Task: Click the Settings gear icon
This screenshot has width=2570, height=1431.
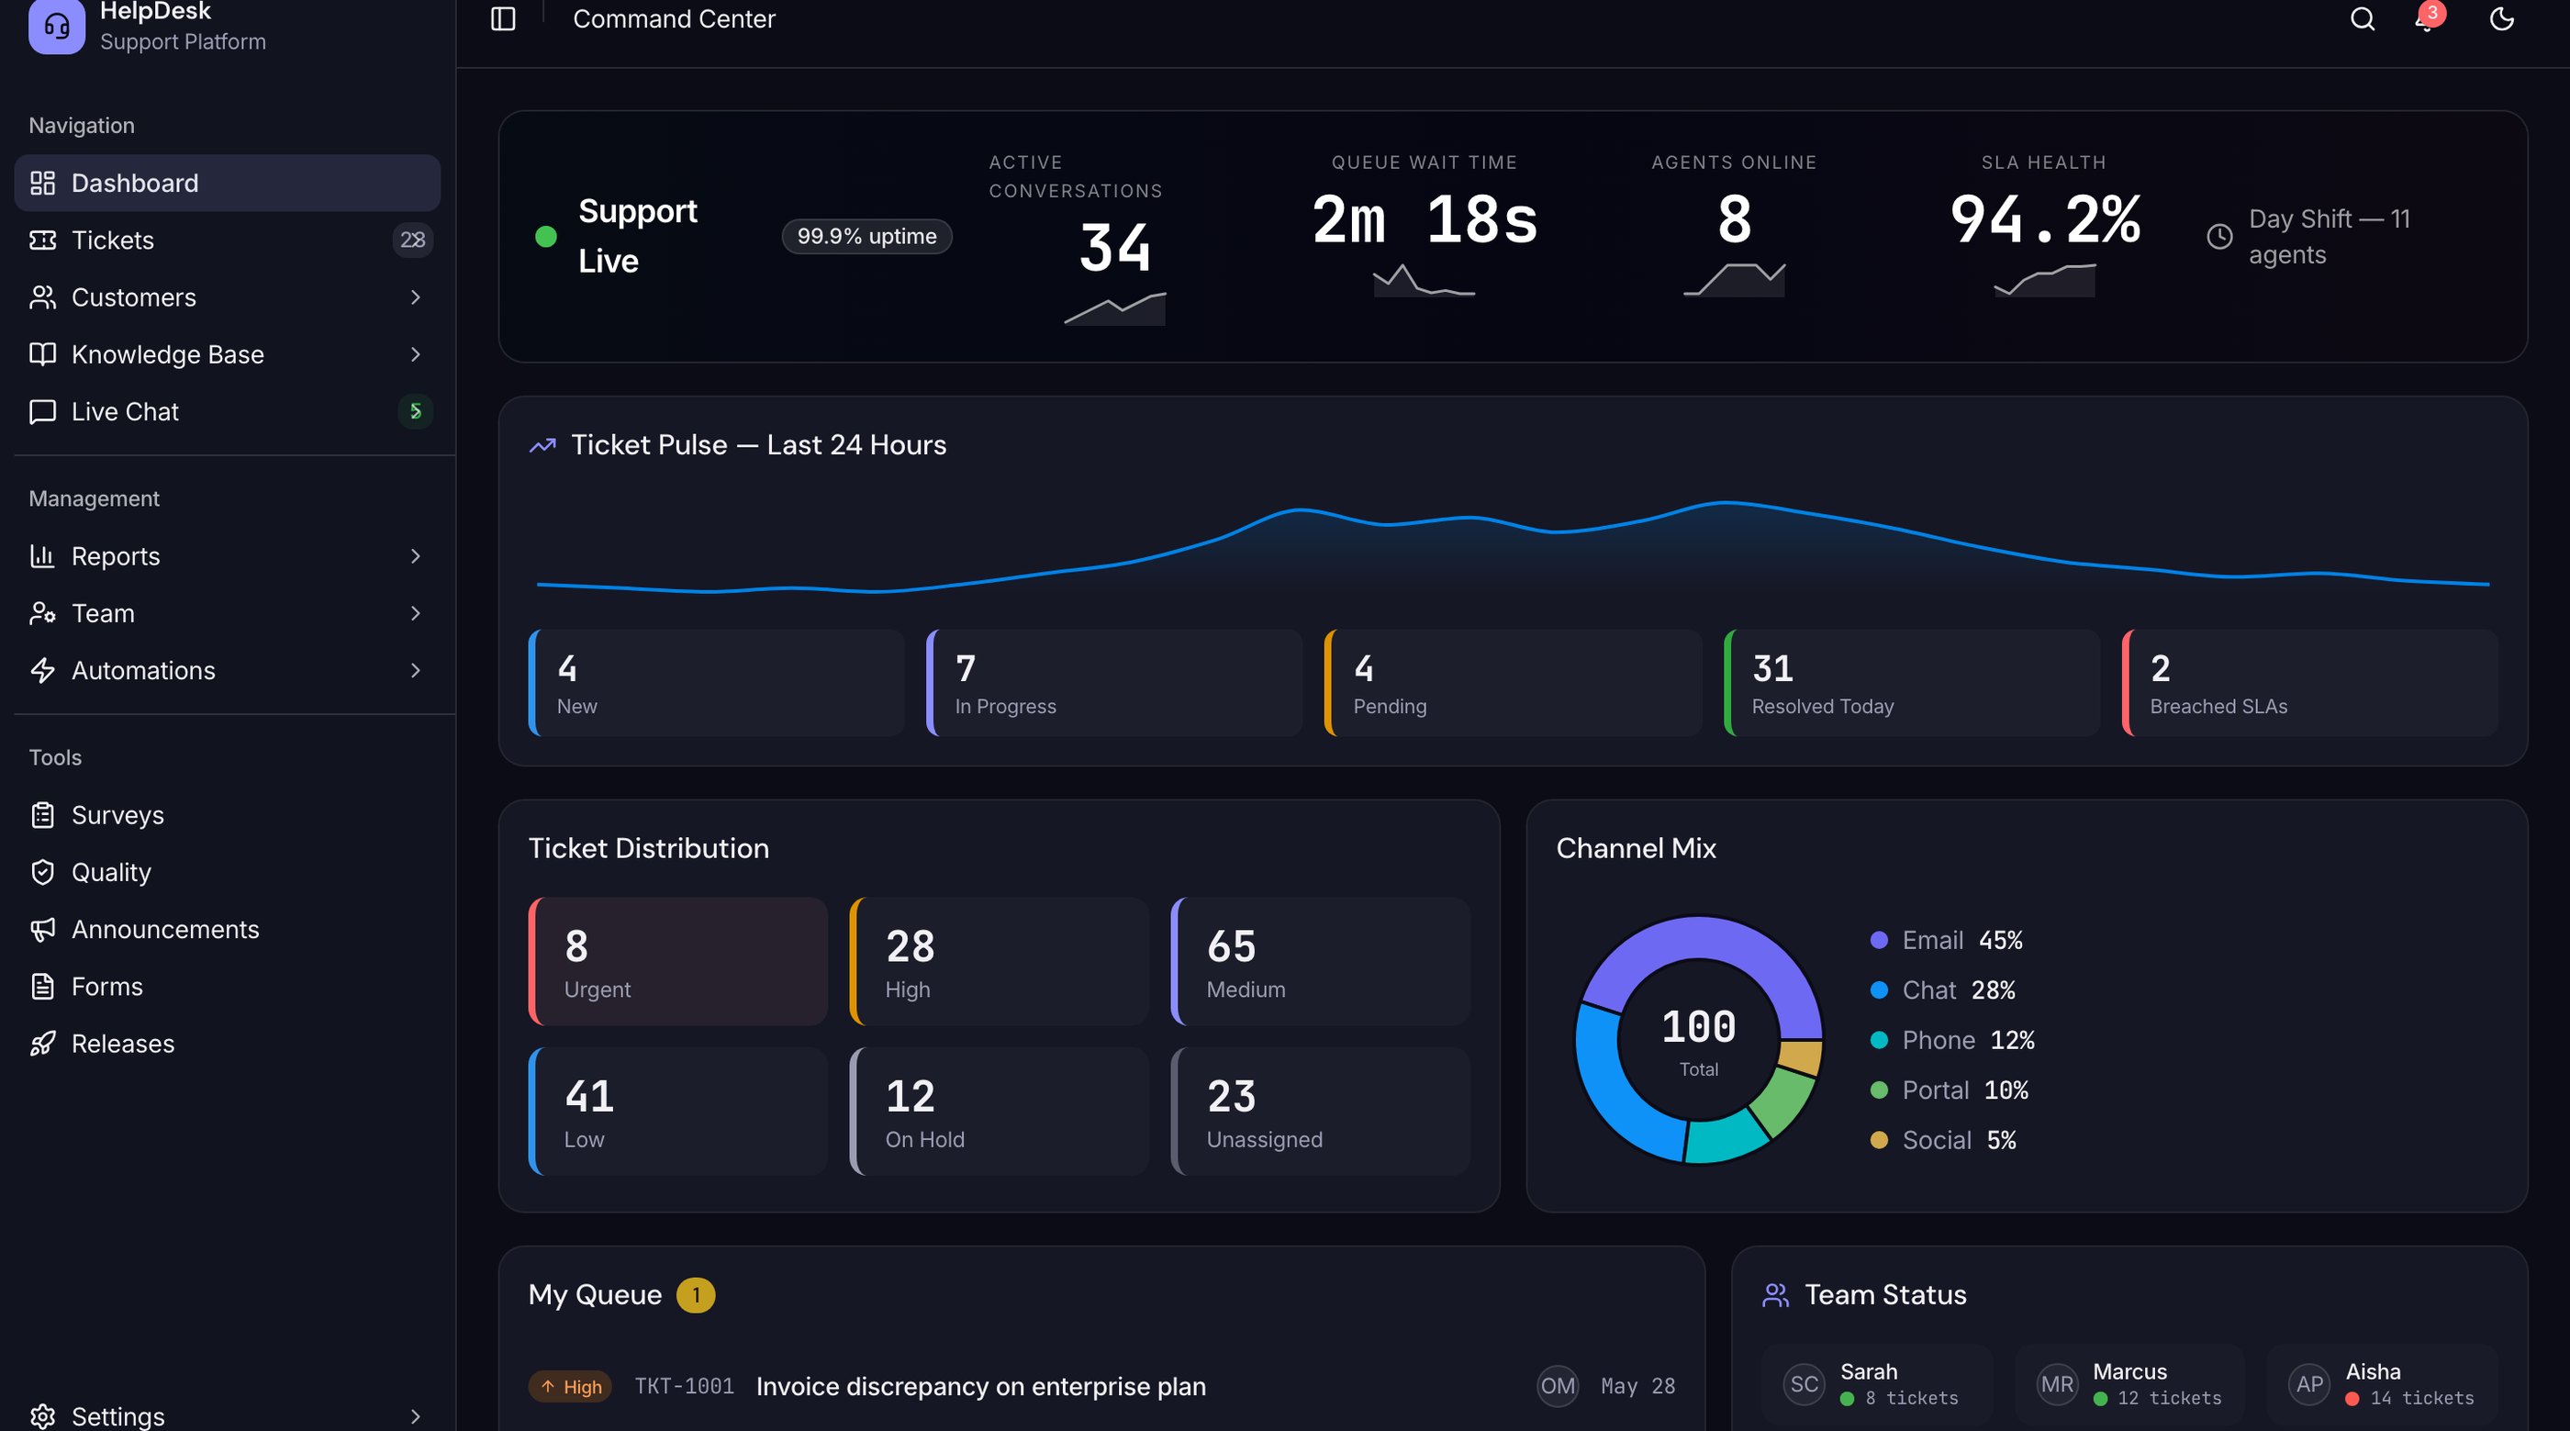Action: [x=42, y=1416]
